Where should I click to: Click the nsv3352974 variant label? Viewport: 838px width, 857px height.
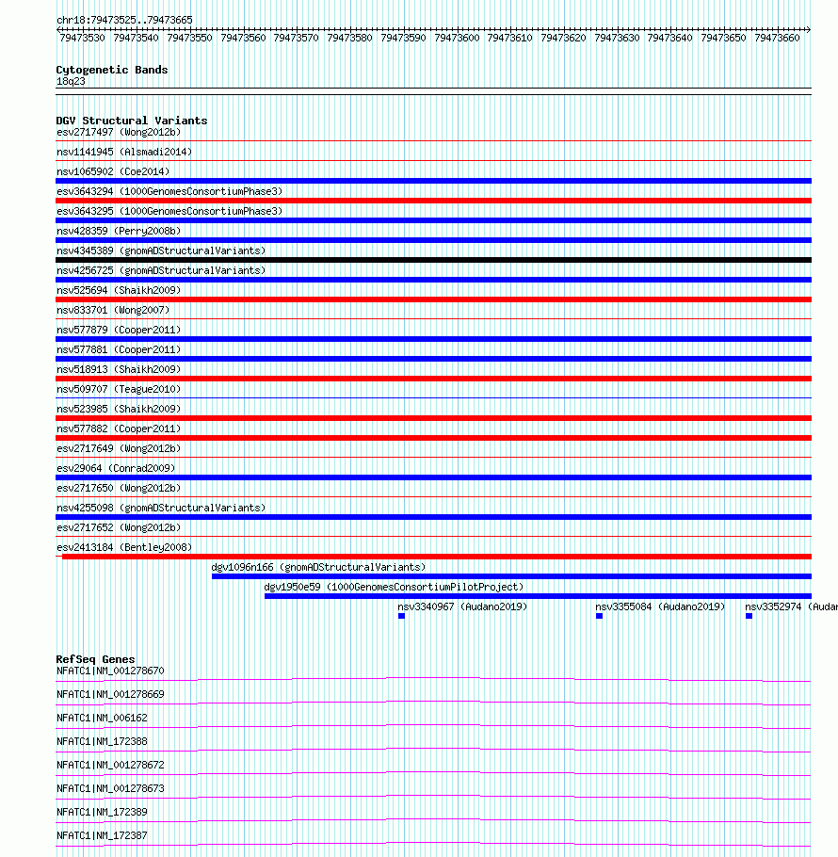[791, 606]
